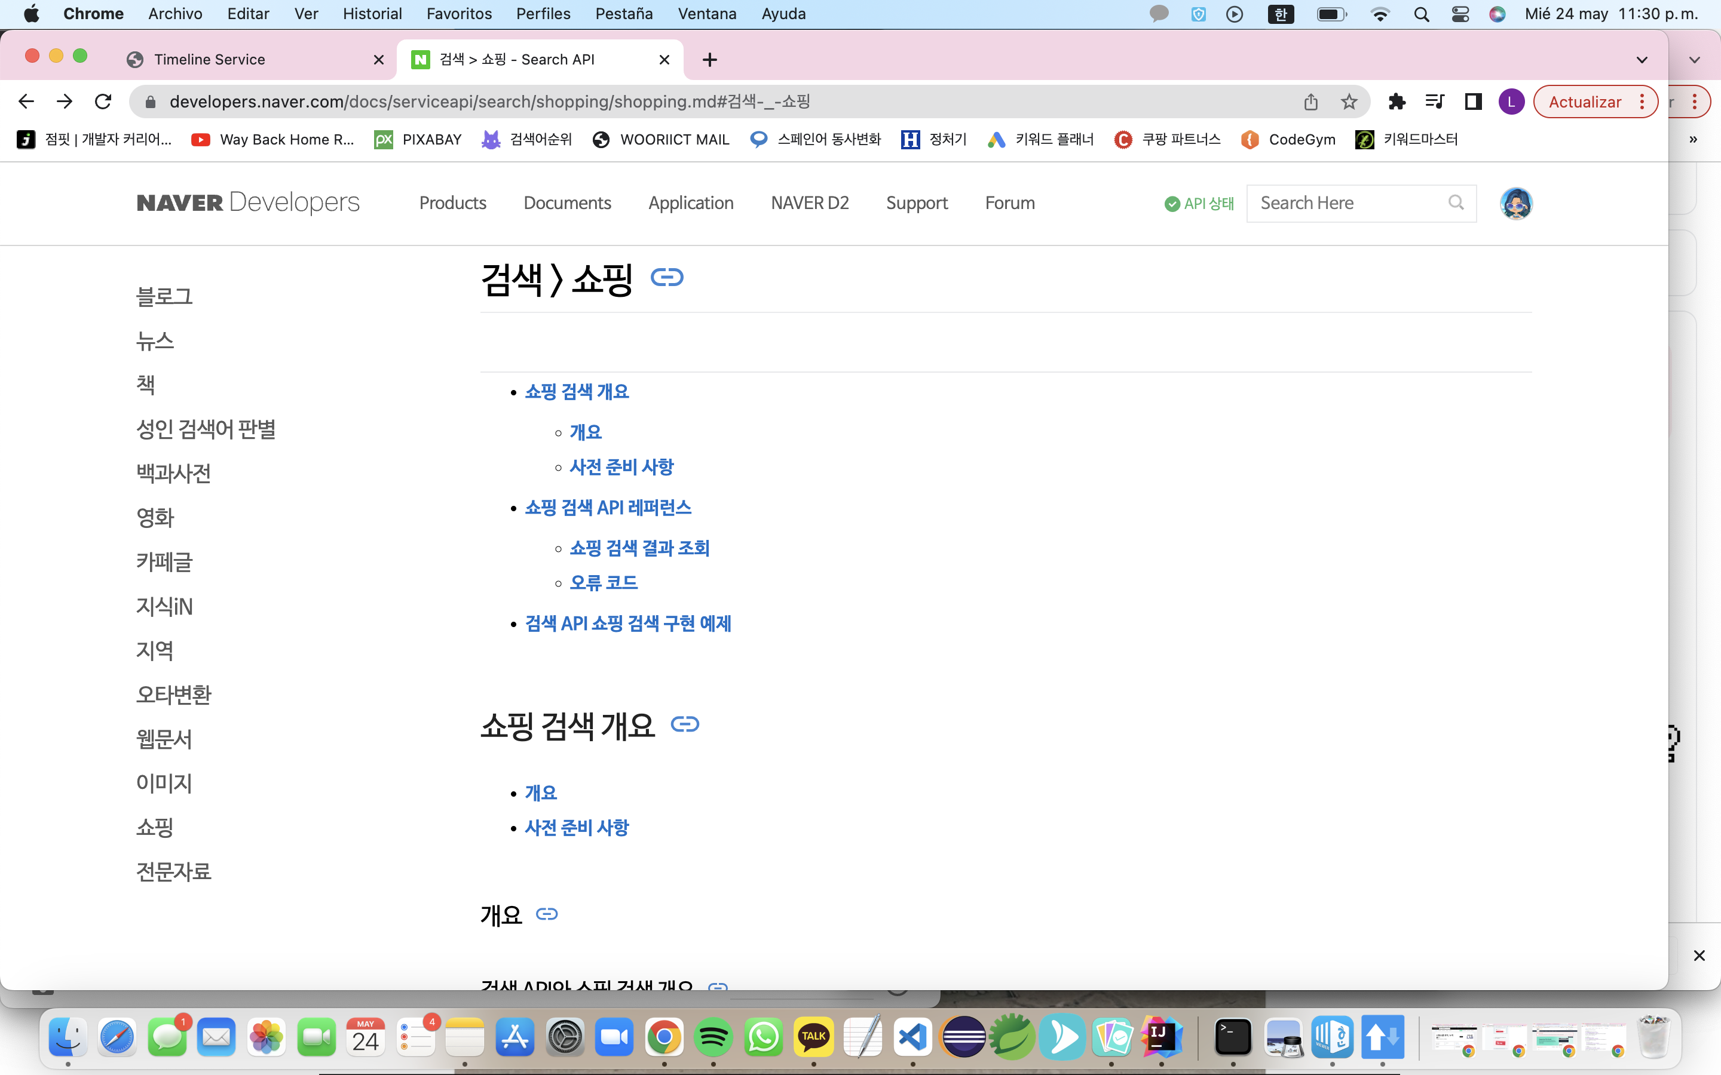Screen dimensions: 1721x1075
Task: Open the Wi-Fi status menu in menu bar
Action: coord(1380,14)
